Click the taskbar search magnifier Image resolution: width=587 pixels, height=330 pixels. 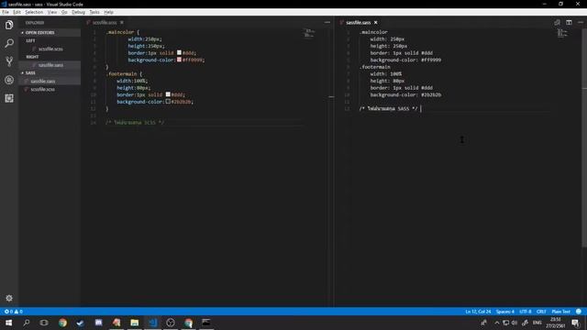coord(27,323)
